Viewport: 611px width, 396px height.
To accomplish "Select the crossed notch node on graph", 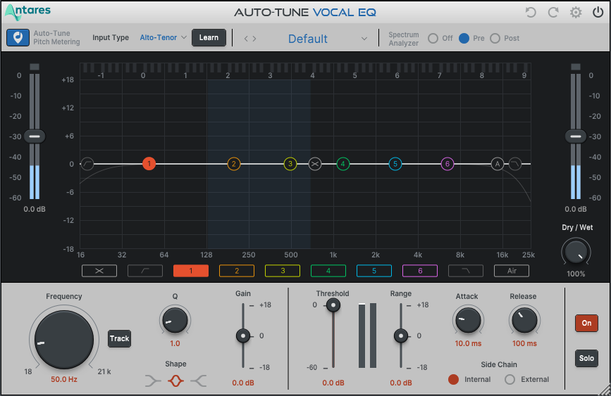I will point(315,164).
